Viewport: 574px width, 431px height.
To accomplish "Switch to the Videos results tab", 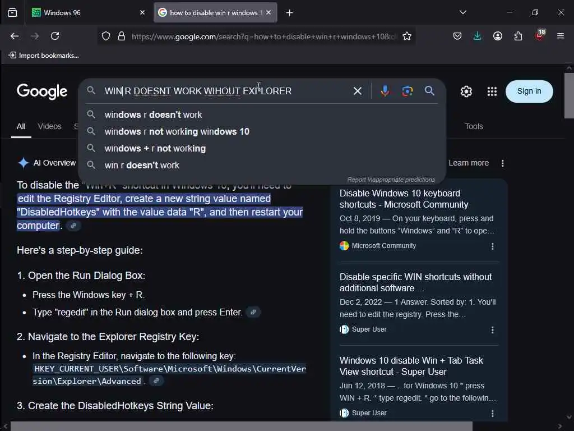I will pos(49,126).
